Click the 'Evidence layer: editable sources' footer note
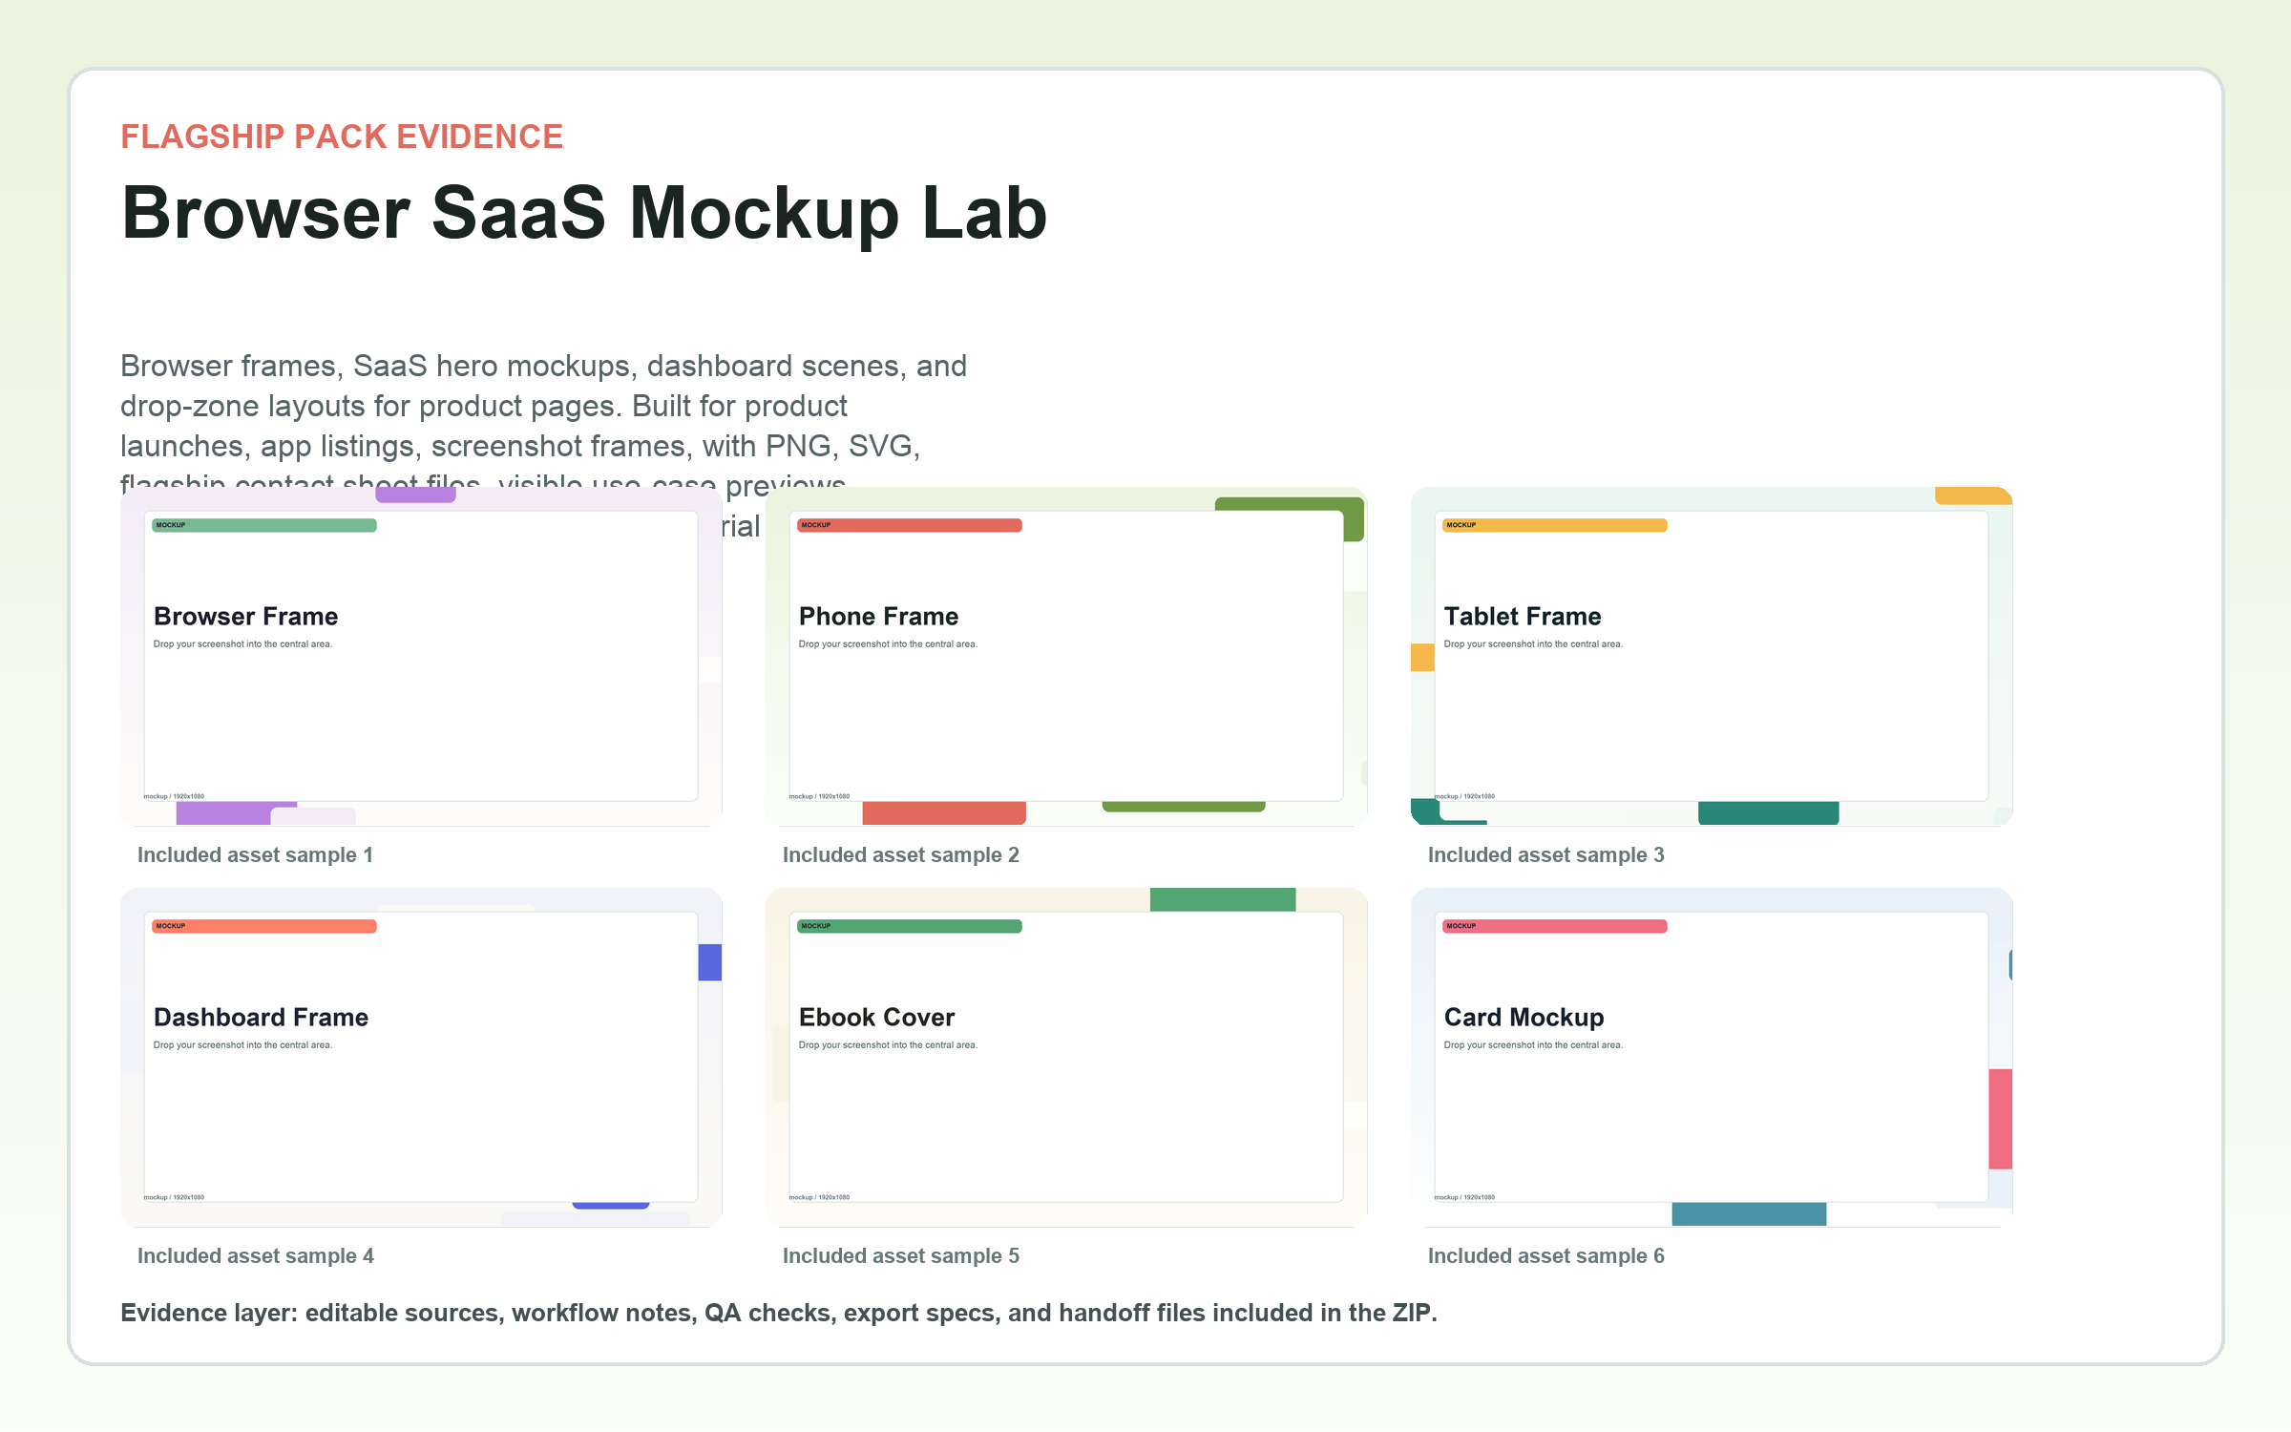 (x=779, y=1314)
